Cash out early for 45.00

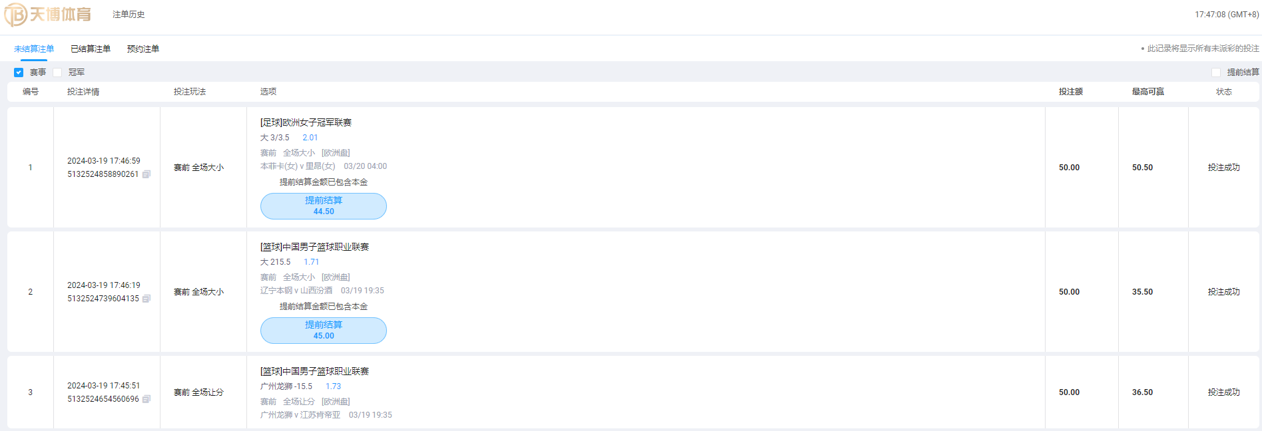tap(324, 331)
